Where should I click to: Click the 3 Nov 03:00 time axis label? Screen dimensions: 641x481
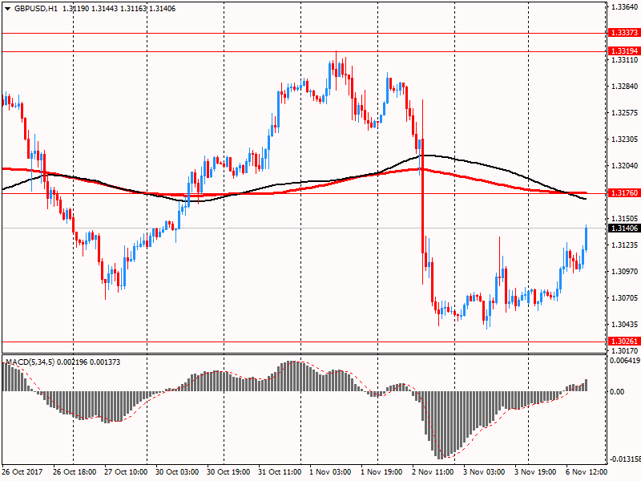[484, 472]
